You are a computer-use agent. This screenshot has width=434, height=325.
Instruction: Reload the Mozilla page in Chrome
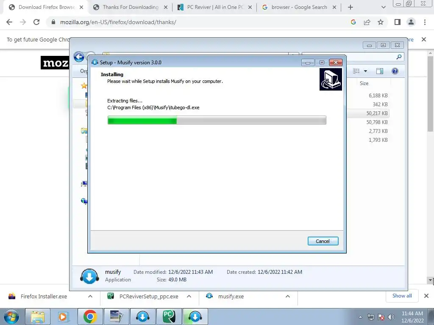click(x=36, y=22)
